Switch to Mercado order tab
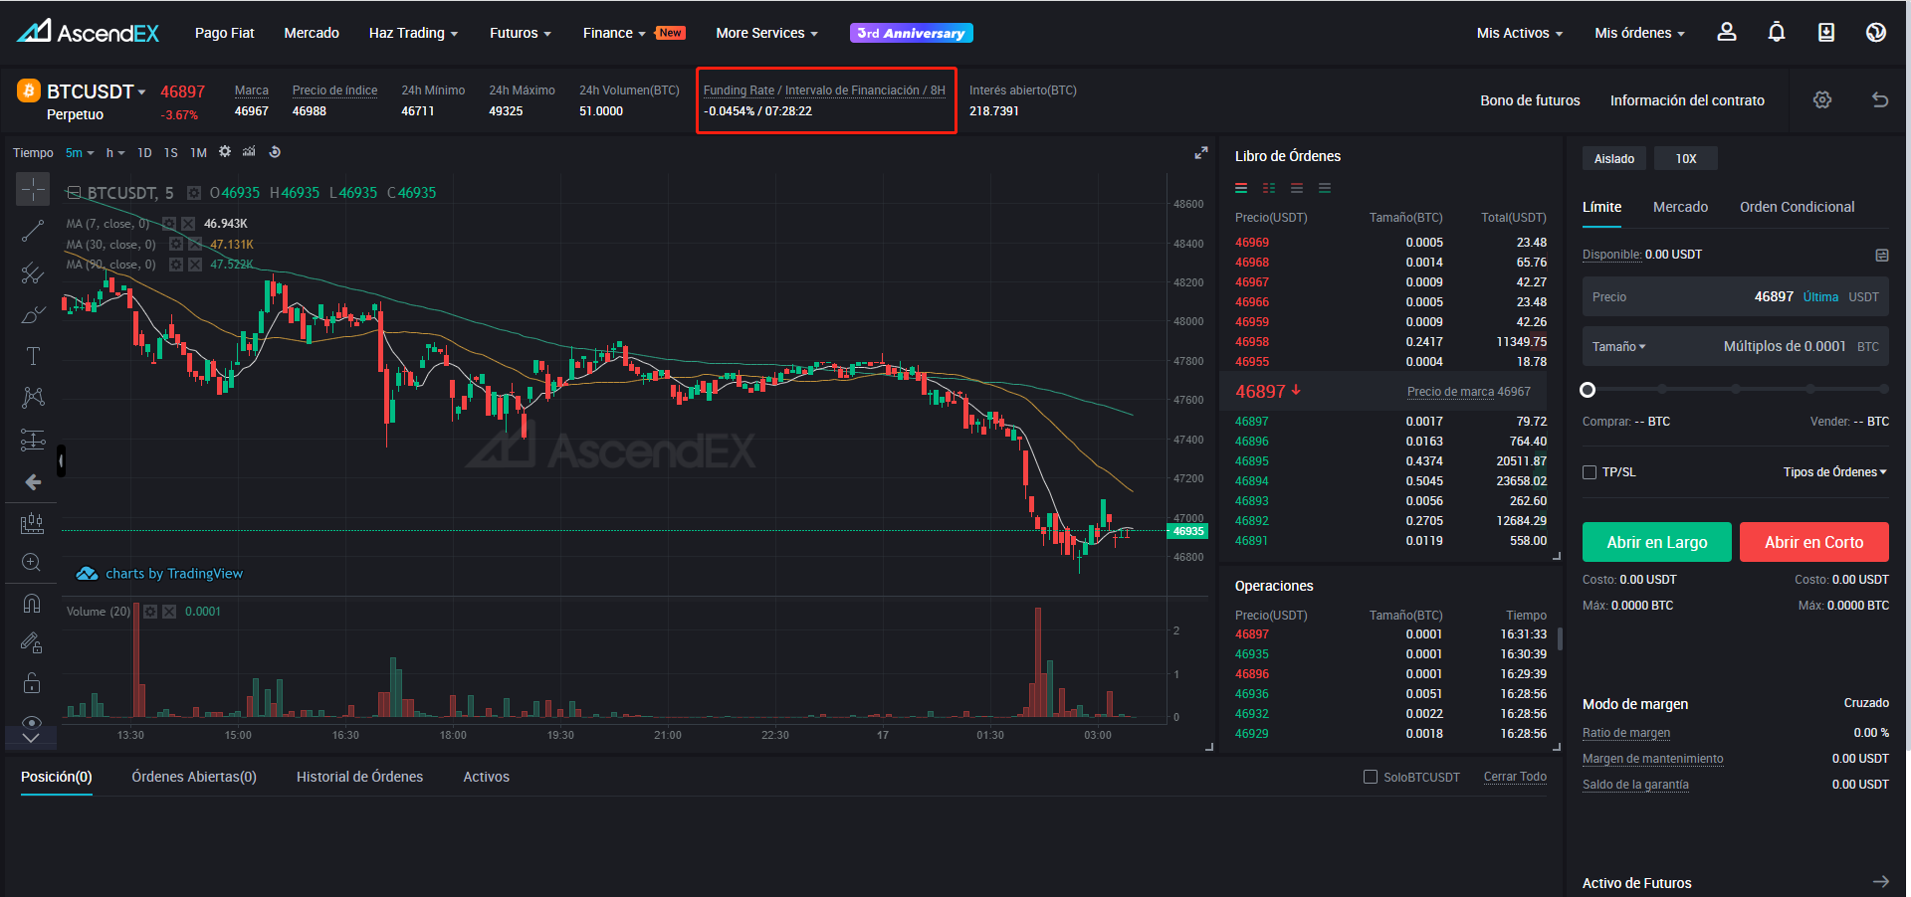This screenshot has height=897, width=1911. 1680,207
